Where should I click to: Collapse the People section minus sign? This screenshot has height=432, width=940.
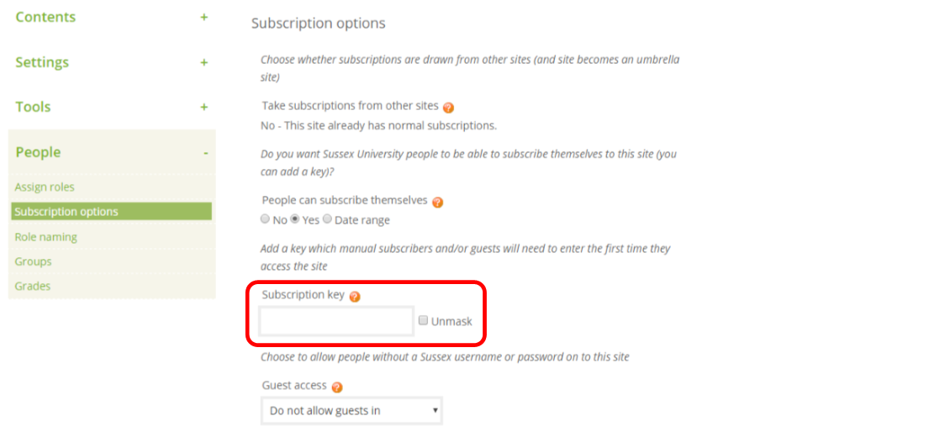(x=206, y=153)
